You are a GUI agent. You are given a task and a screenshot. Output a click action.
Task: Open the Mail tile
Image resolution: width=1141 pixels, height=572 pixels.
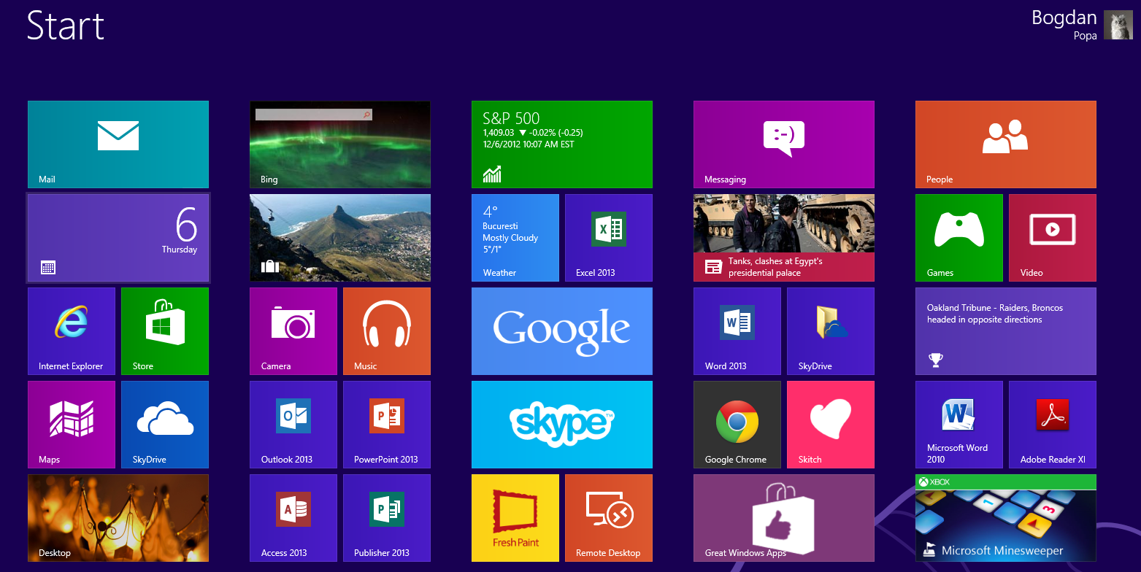coord(118,144)
